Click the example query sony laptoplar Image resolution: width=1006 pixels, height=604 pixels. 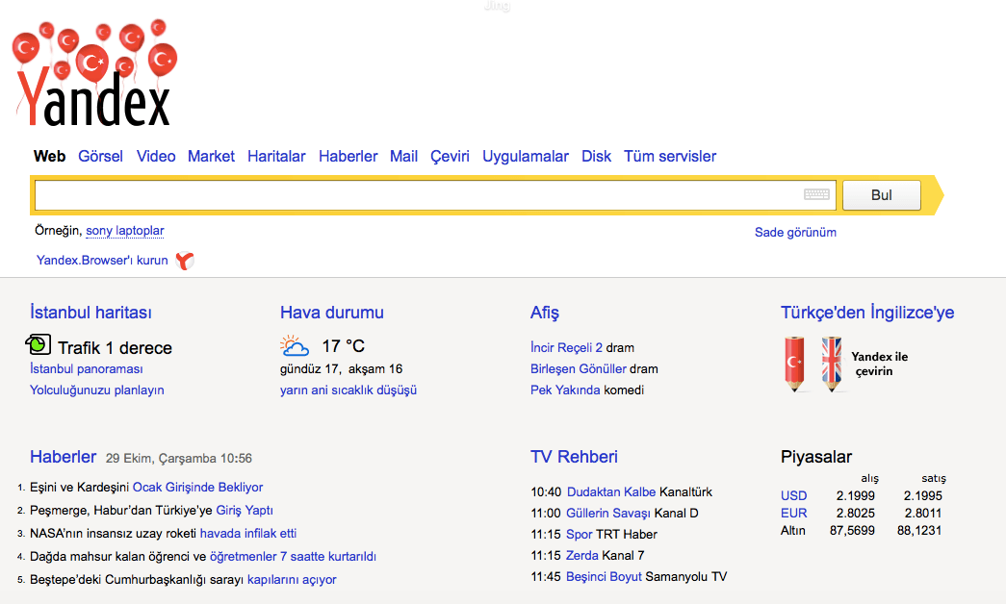click(x=125, y=231)
